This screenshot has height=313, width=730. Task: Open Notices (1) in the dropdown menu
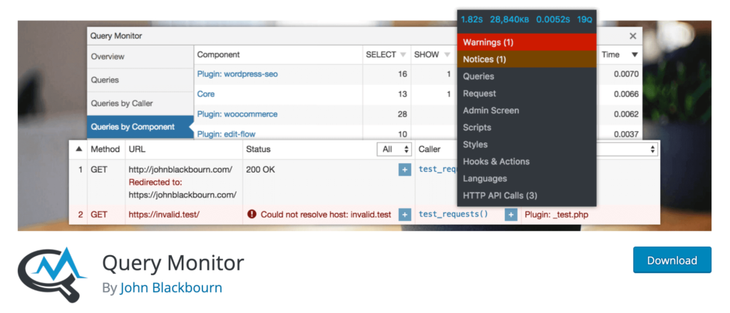(x=527, y=59)
